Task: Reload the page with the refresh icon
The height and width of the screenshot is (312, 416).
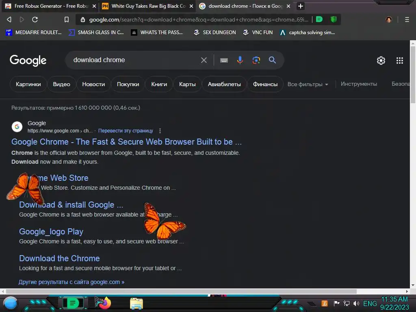Action: tap(35, 19)
